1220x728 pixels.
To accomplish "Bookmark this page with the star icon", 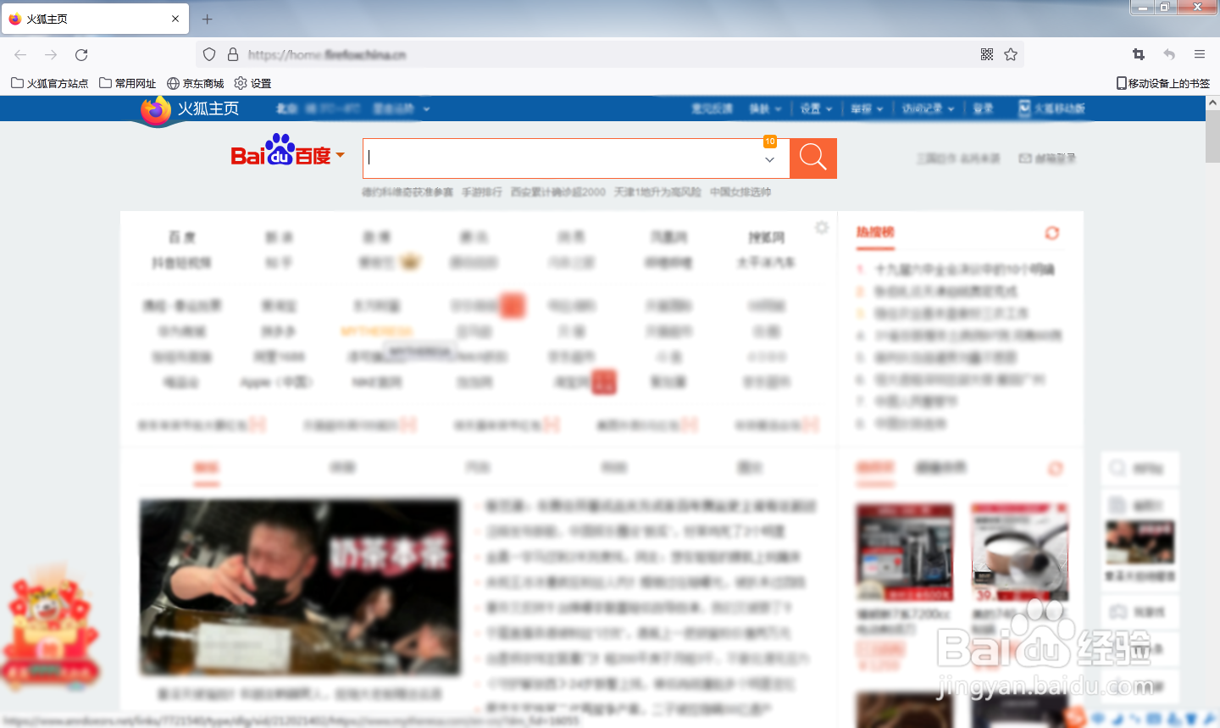I will [x=1011, y=54].
